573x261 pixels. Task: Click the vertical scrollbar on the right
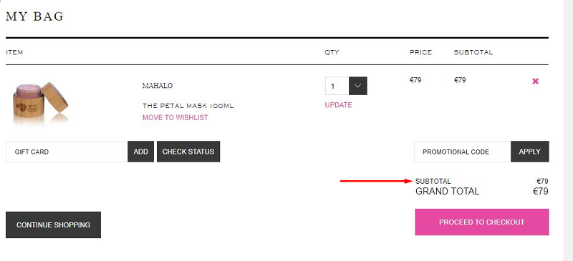568,130
